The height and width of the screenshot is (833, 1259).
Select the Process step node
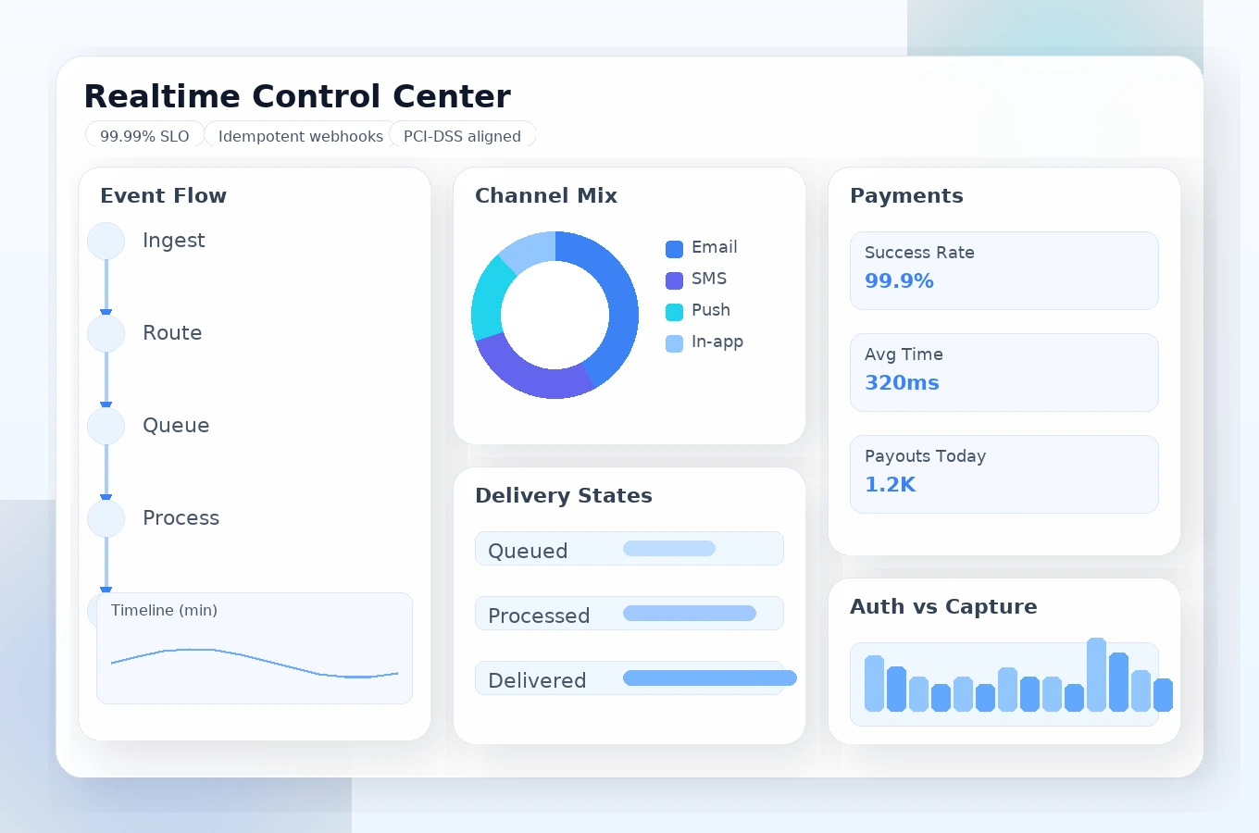coord(106,519)
